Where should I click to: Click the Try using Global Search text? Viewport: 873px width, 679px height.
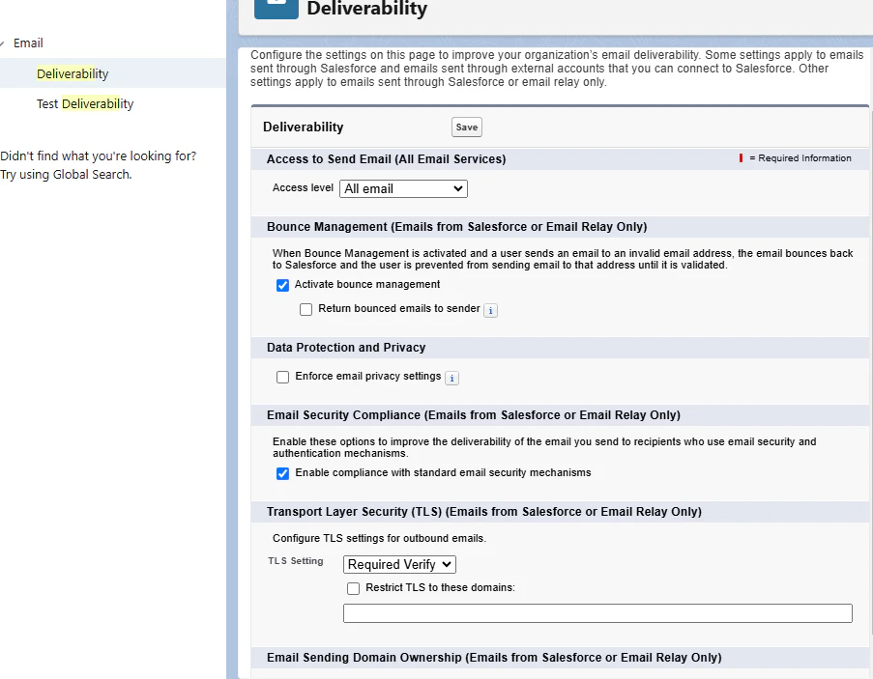[x=66, y=174]
